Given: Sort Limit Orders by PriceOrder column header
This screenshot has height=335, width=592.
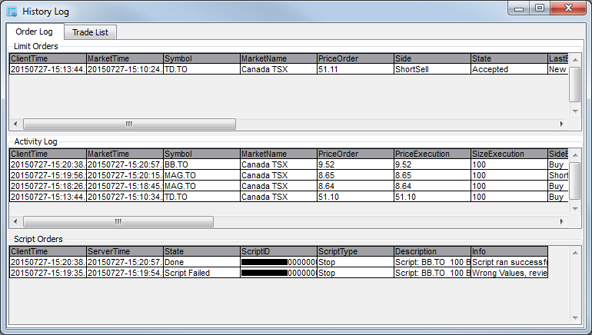Looking at the screenshot, I should pos(354,58).
